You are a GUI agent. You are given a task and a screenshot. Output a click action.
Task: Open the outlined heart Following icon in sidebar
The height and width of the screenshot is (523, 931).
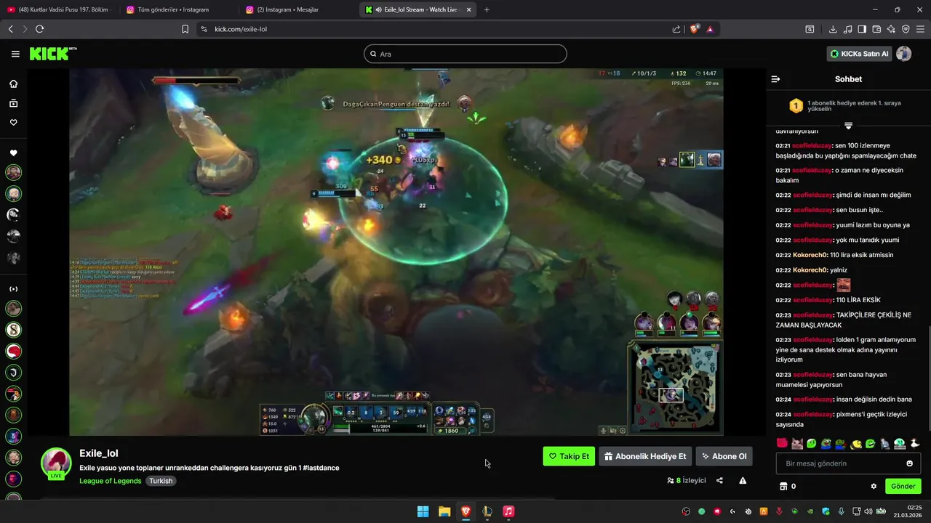pos(13,123)
